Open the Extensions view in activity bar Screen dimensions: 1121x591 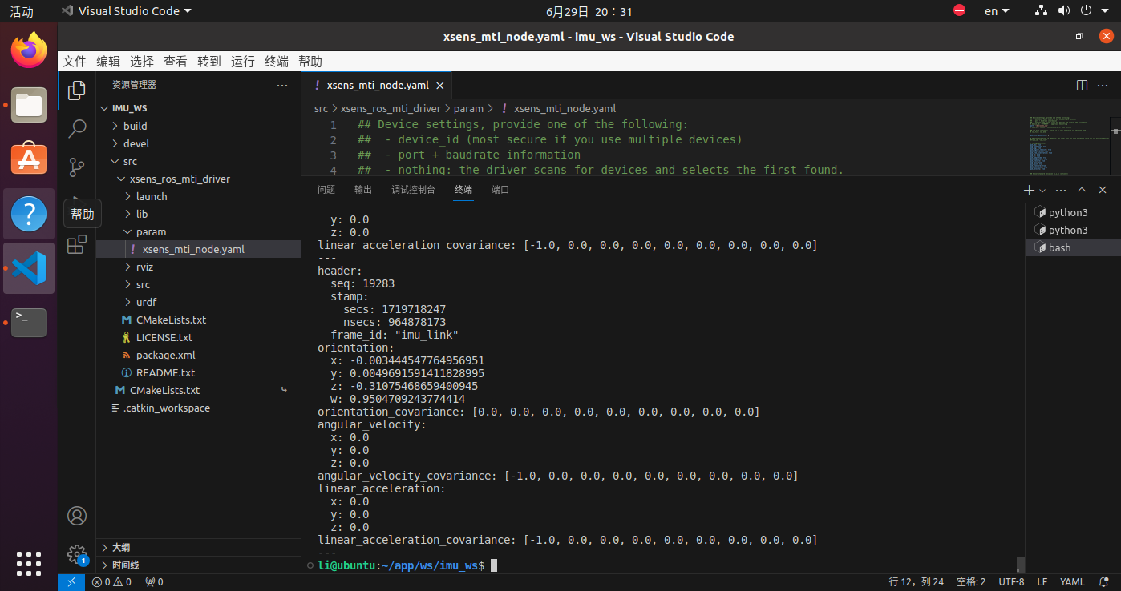[77, 244]
